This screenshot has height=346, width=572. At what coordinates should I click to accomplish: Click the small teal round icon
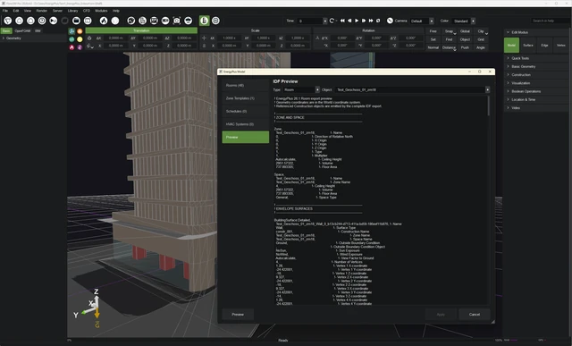coord(71,39)
